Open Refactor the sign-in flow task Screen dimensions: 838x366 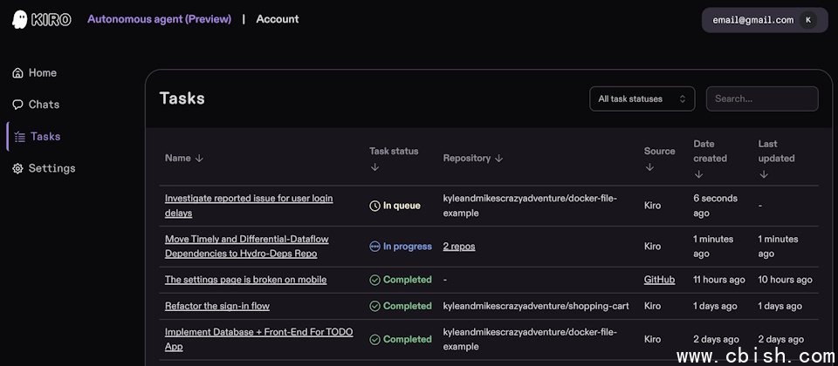tap(216, 306)
